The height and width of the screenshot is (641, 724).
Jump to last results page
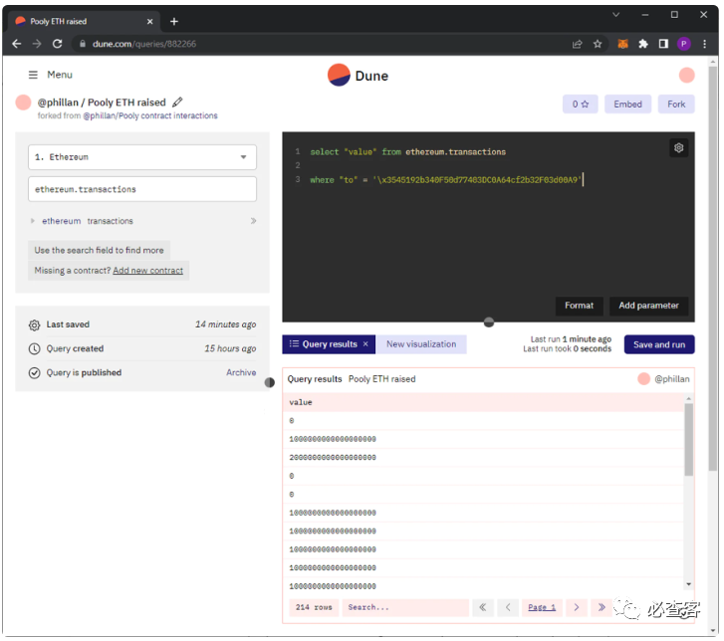pos(602,608)
